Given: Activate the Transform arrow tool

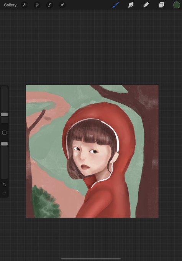Looking at the screenshot, I should (x=62, y=5).
